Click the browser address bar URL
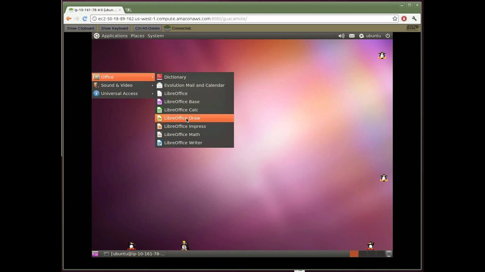The height and width of the screenshot is (272, 485). pyautogui.click(x=172, y=19)
